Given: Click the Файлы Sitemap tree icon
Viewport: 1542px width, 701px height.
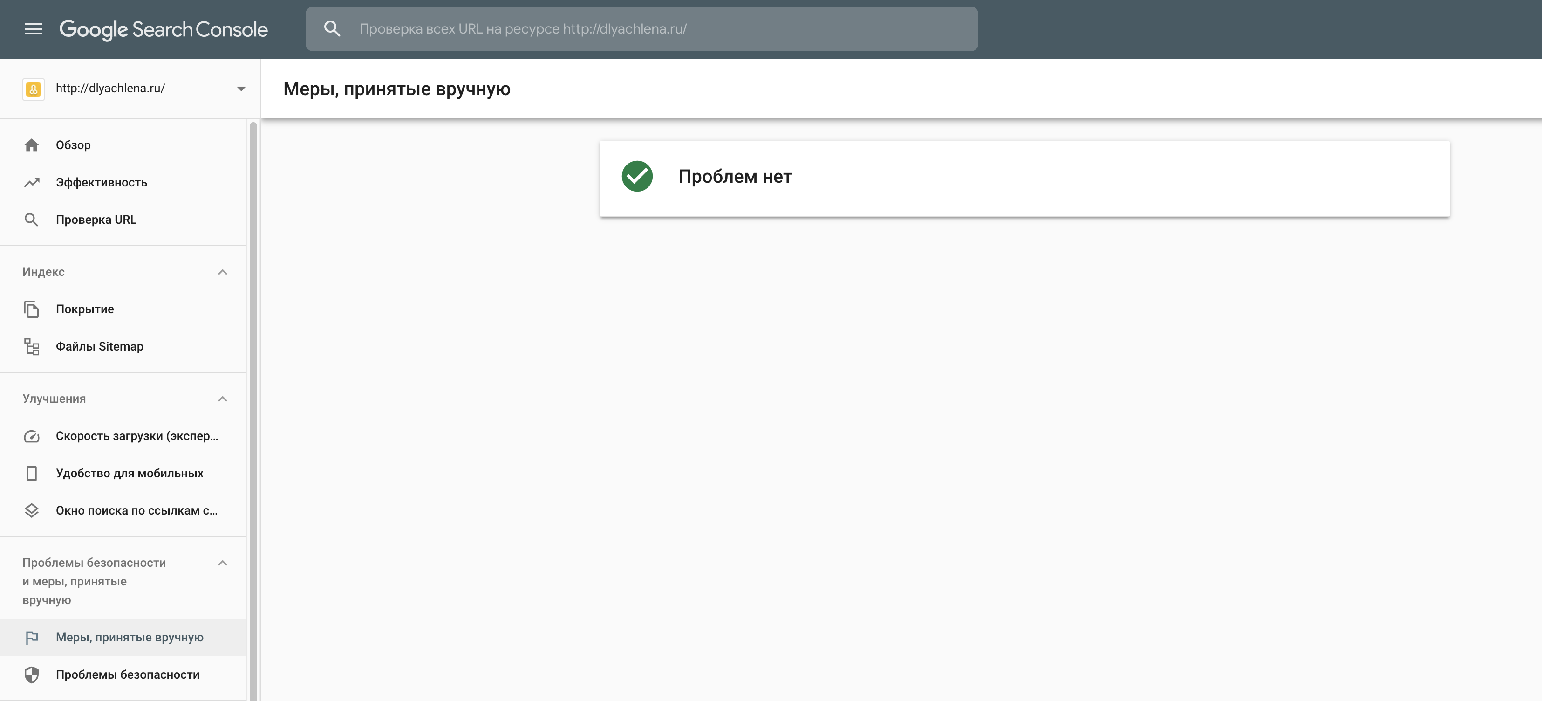Looking at the screenshot, I should [32, 346].
